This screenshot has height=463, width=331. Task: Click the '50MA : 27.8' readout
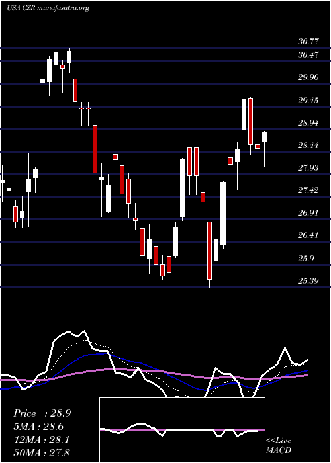click(42, 452)
